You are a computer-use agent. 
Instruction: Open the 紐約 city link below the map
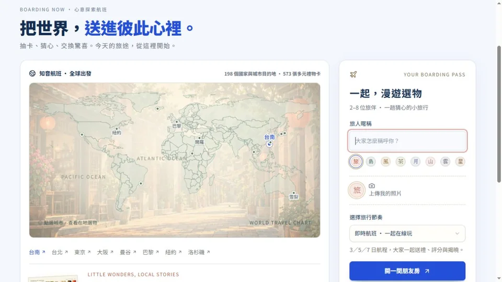173,252
